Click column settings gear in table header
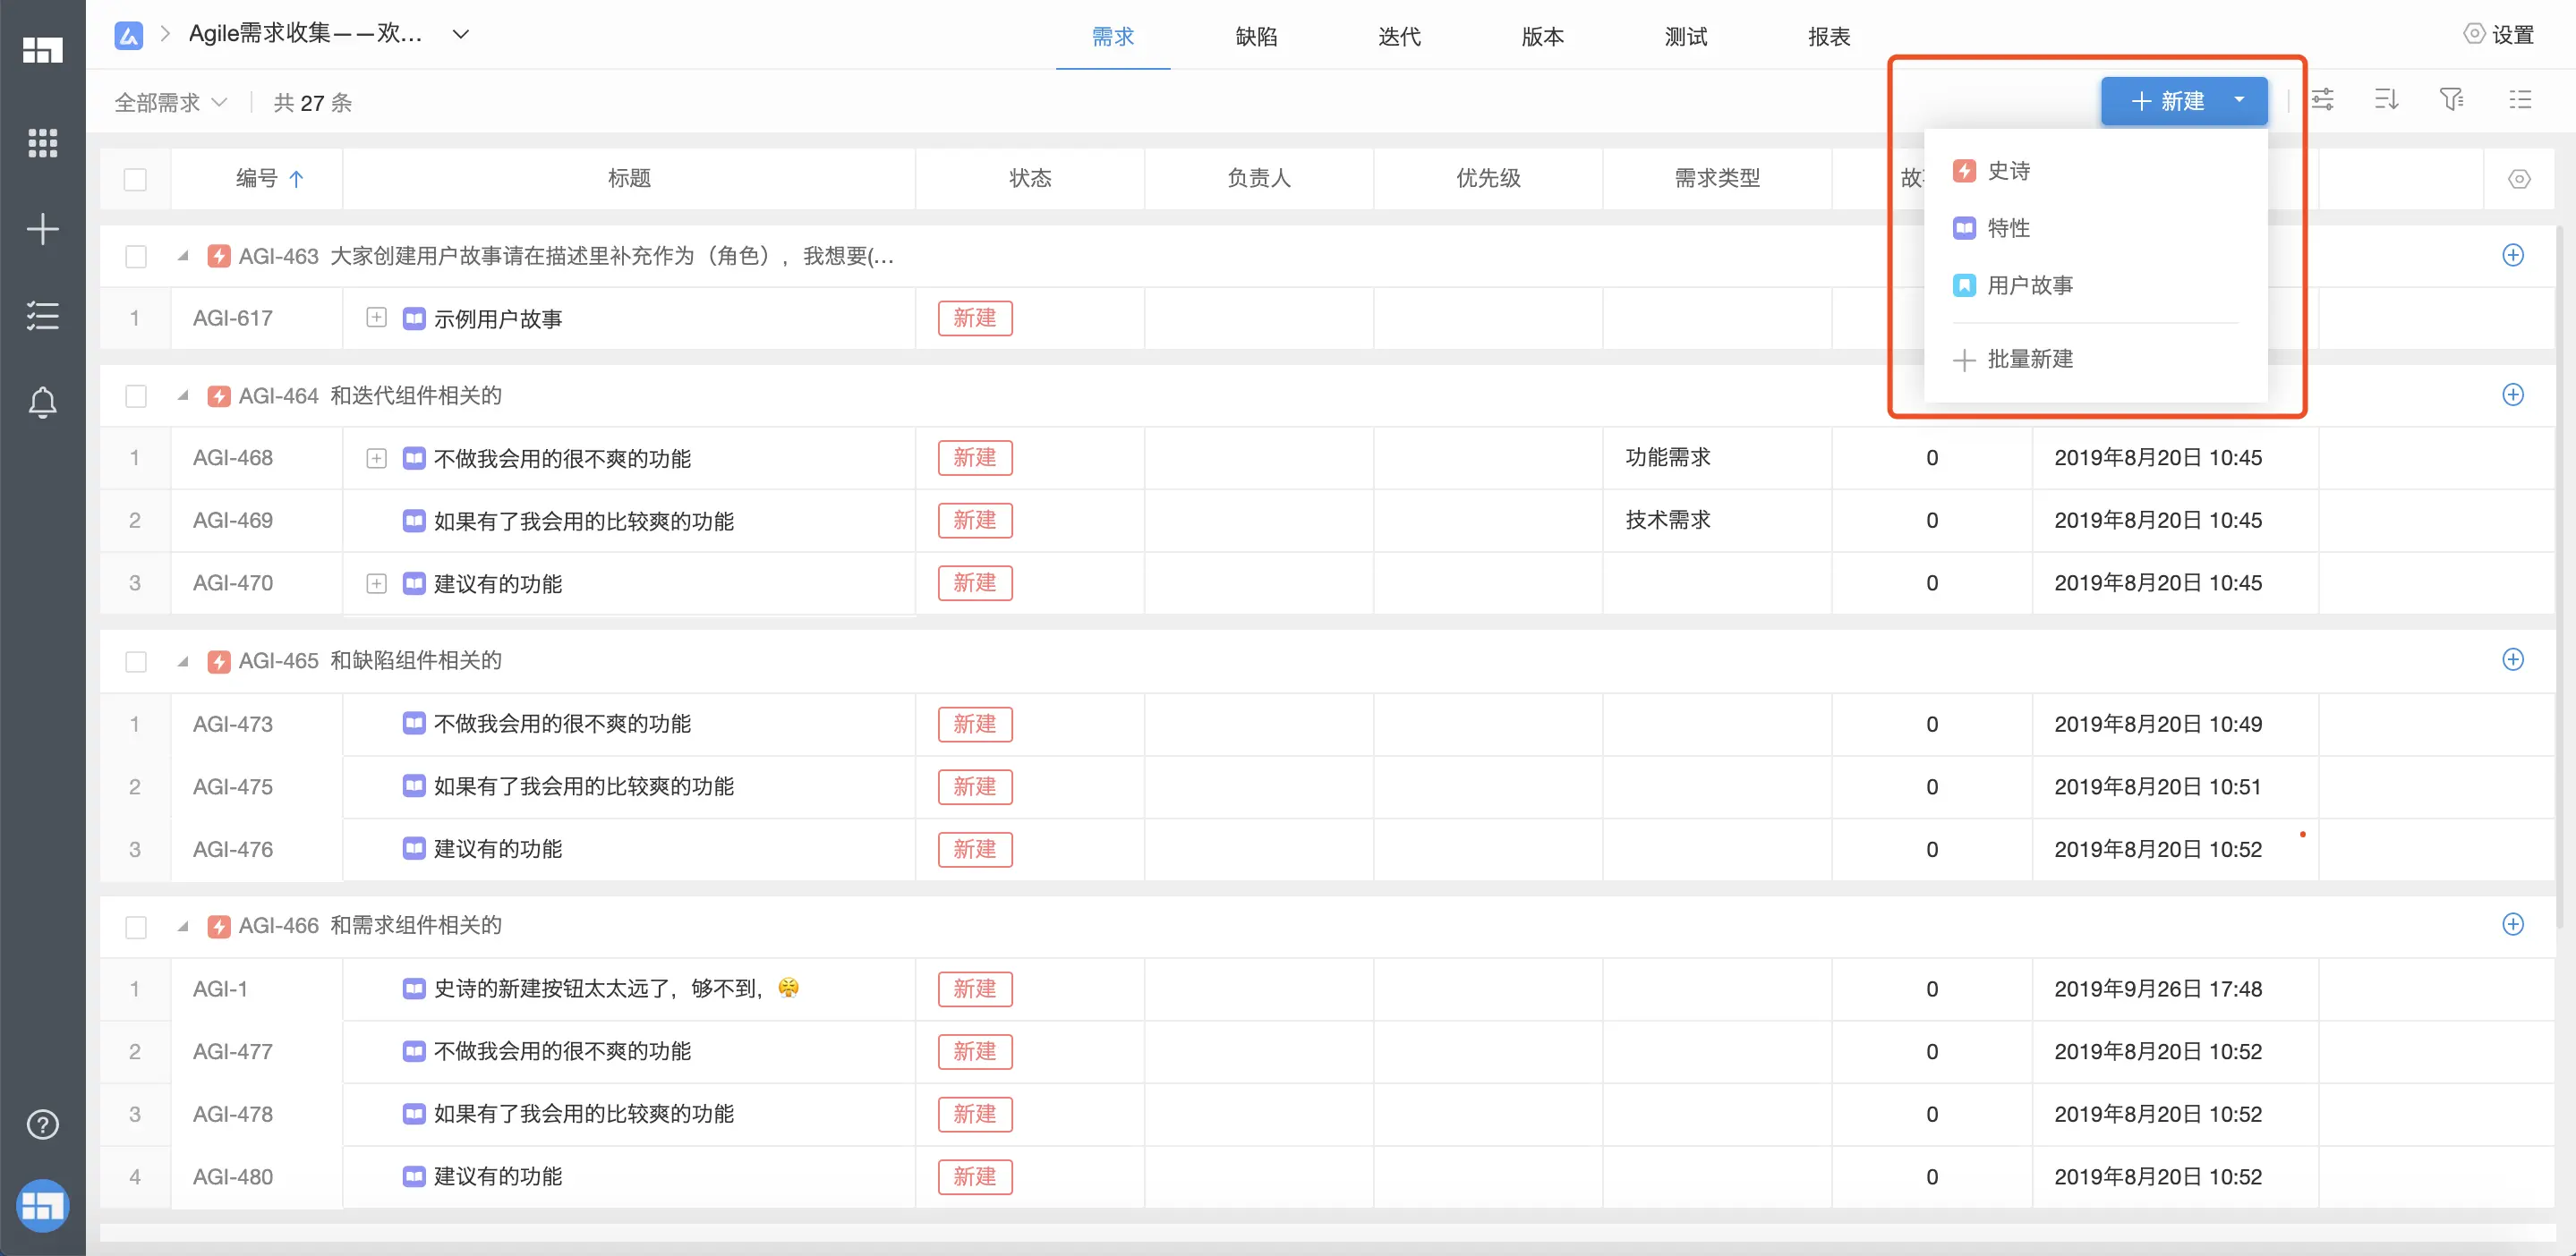The width and height of the screenshot is (2576, 1256). (2519, 179)
